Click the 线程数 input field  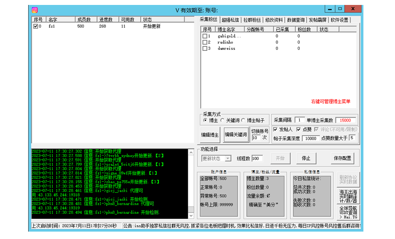[x=258, y=159]
